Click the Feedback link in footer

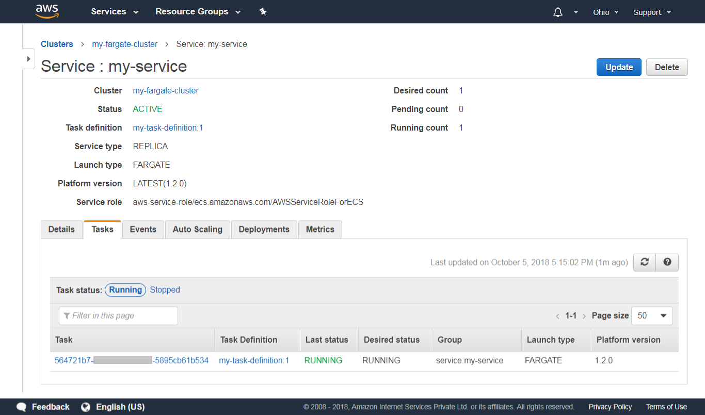[x=51, y=407]
